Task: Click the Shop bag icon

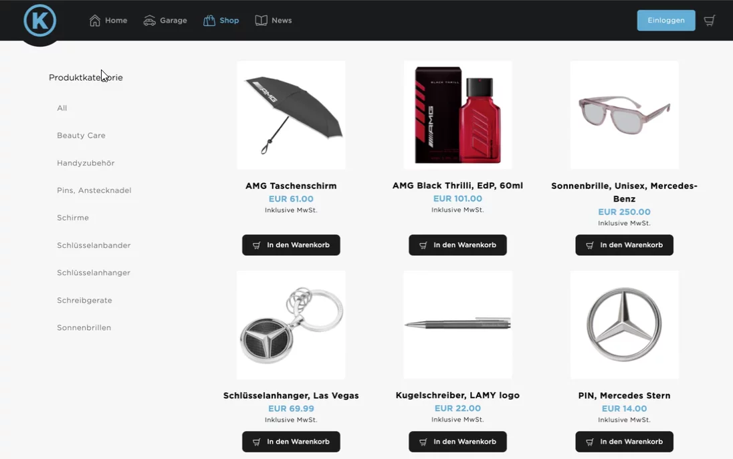Action: click(x=209, y=21)
